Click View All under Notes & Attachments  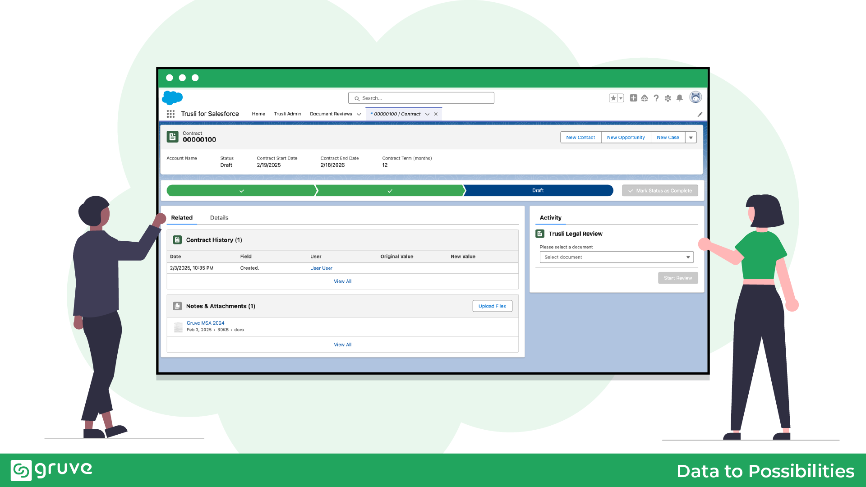click(342, 345)
